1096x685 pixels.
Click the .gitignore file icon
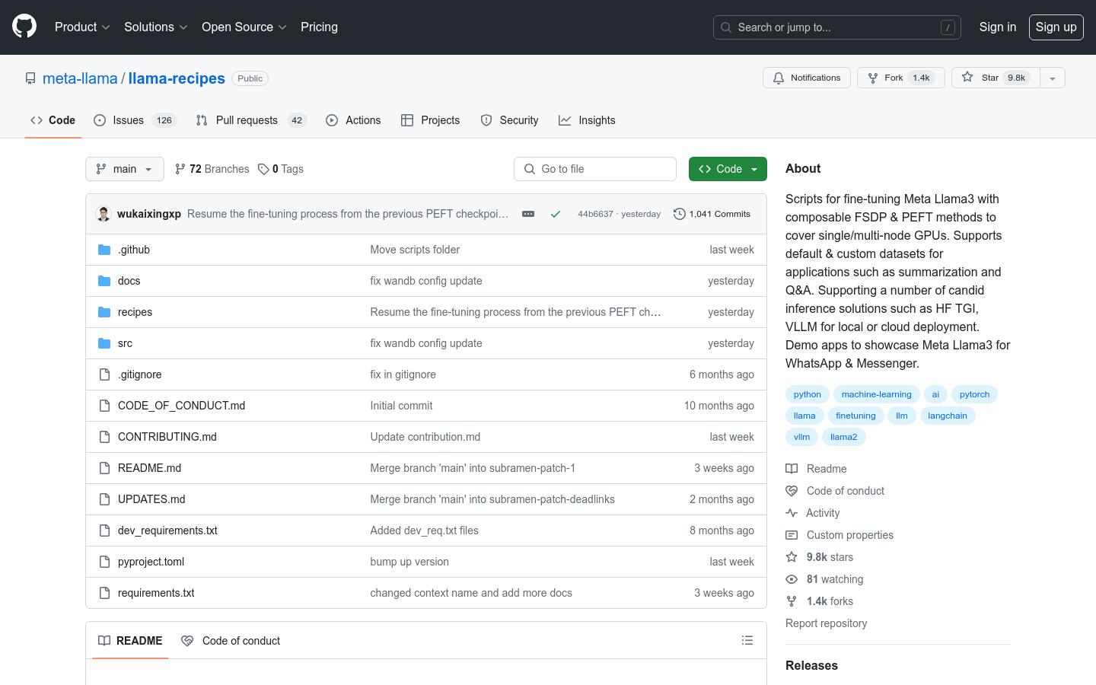pos(104,374)
